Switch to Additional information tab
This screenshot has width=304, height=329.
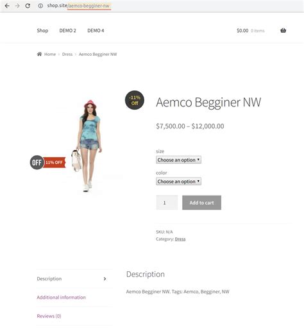(61, 298)
